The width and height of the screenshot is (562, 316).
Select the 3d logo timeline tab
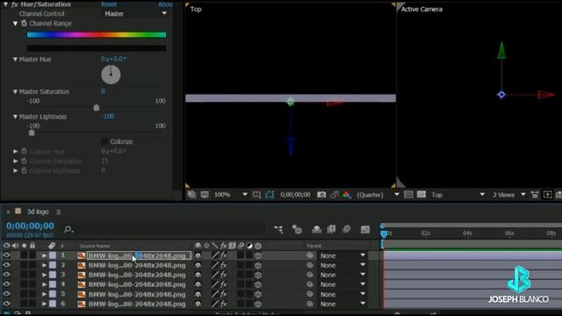pyautogui.click(x=38, y=212)
